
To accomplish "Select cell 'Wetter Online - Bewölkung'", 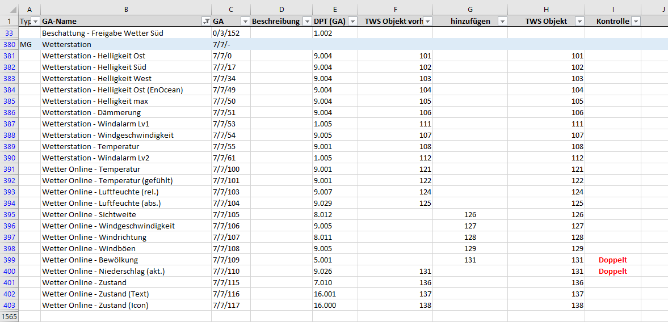I will (126, 260).
